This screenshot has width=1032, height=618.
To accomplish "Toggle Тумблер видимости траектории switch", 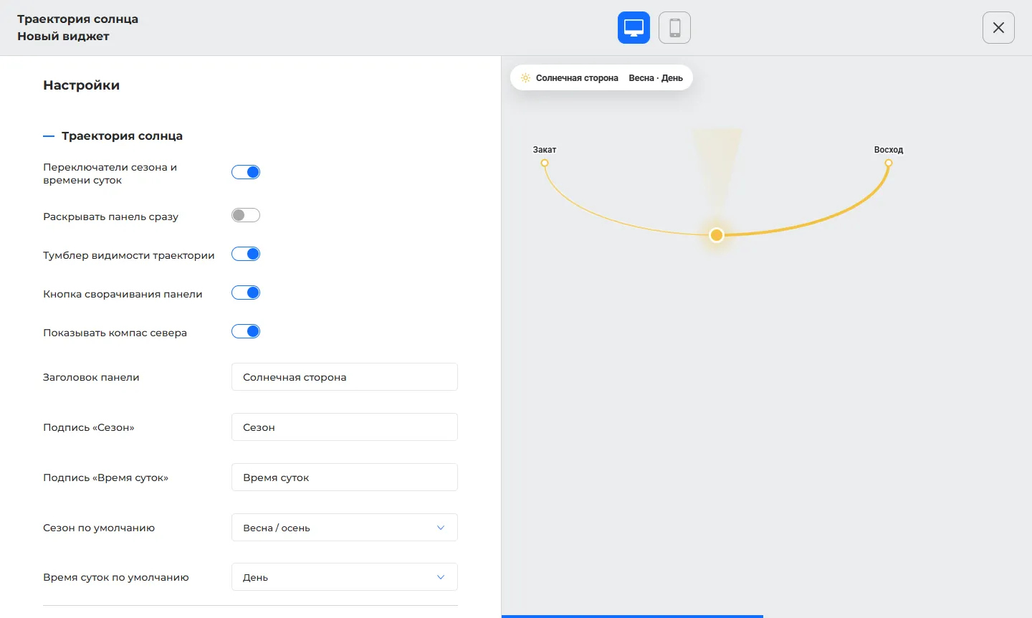I will click(246, 254).
